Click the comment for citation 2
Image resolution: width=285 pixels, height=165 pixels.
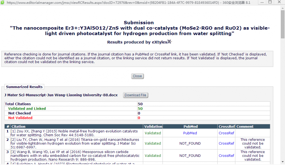(x=253, y=144)
